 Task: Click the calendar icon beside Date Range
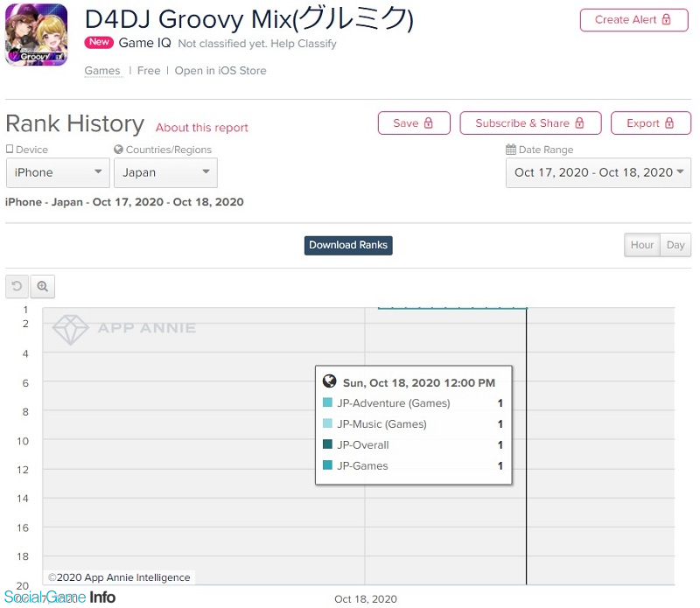coord(511,150)
